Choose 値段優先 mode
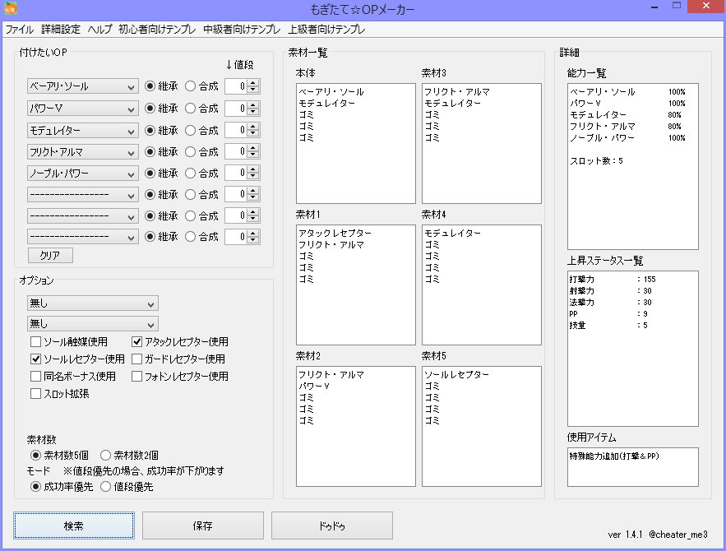726x551 pixels. coord(127,487)
